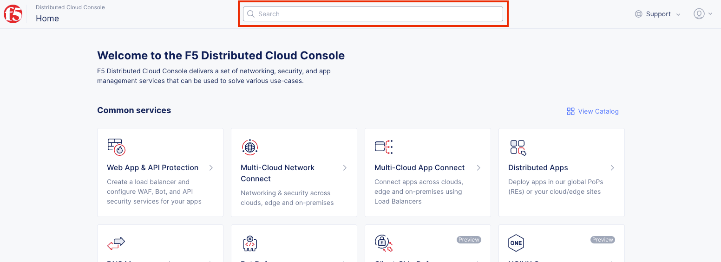This screenshot has height=262, width=721.
Task: Open the Multi-Cloud Network Connect title
Action: [x=277, y=173]
